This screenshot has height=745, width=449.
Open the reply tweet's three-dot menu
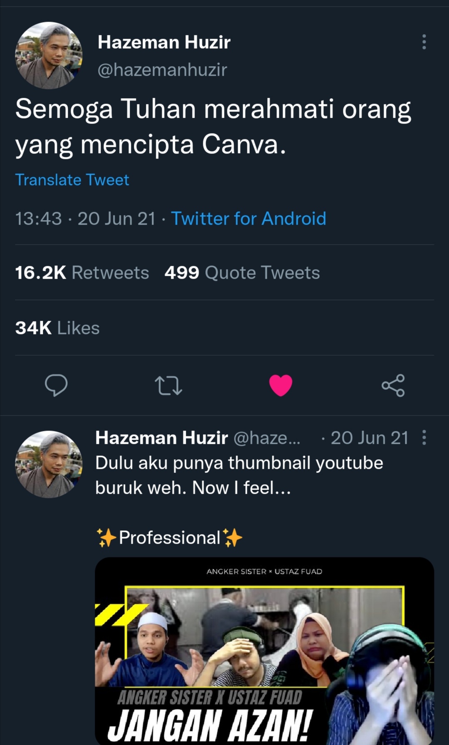tap(424, 438)
